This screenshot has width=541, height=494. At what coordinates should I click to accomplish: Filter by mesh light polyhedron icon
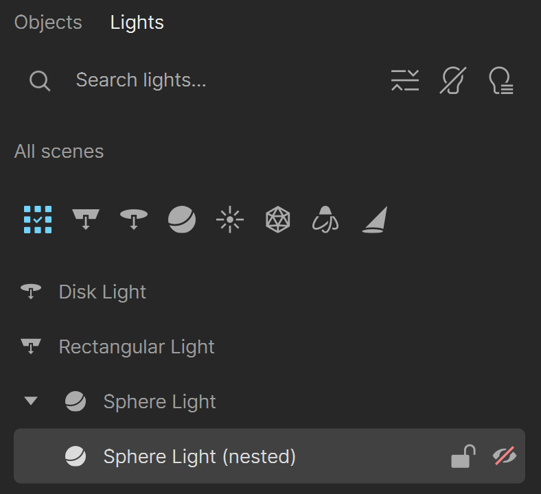pos(278,220)
